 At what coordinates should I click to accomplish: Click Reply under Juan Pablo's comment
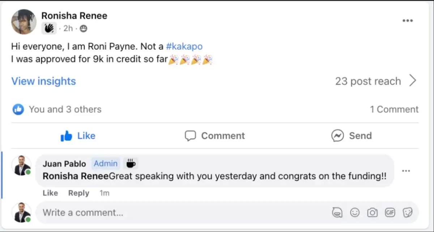tap(78, 193)
